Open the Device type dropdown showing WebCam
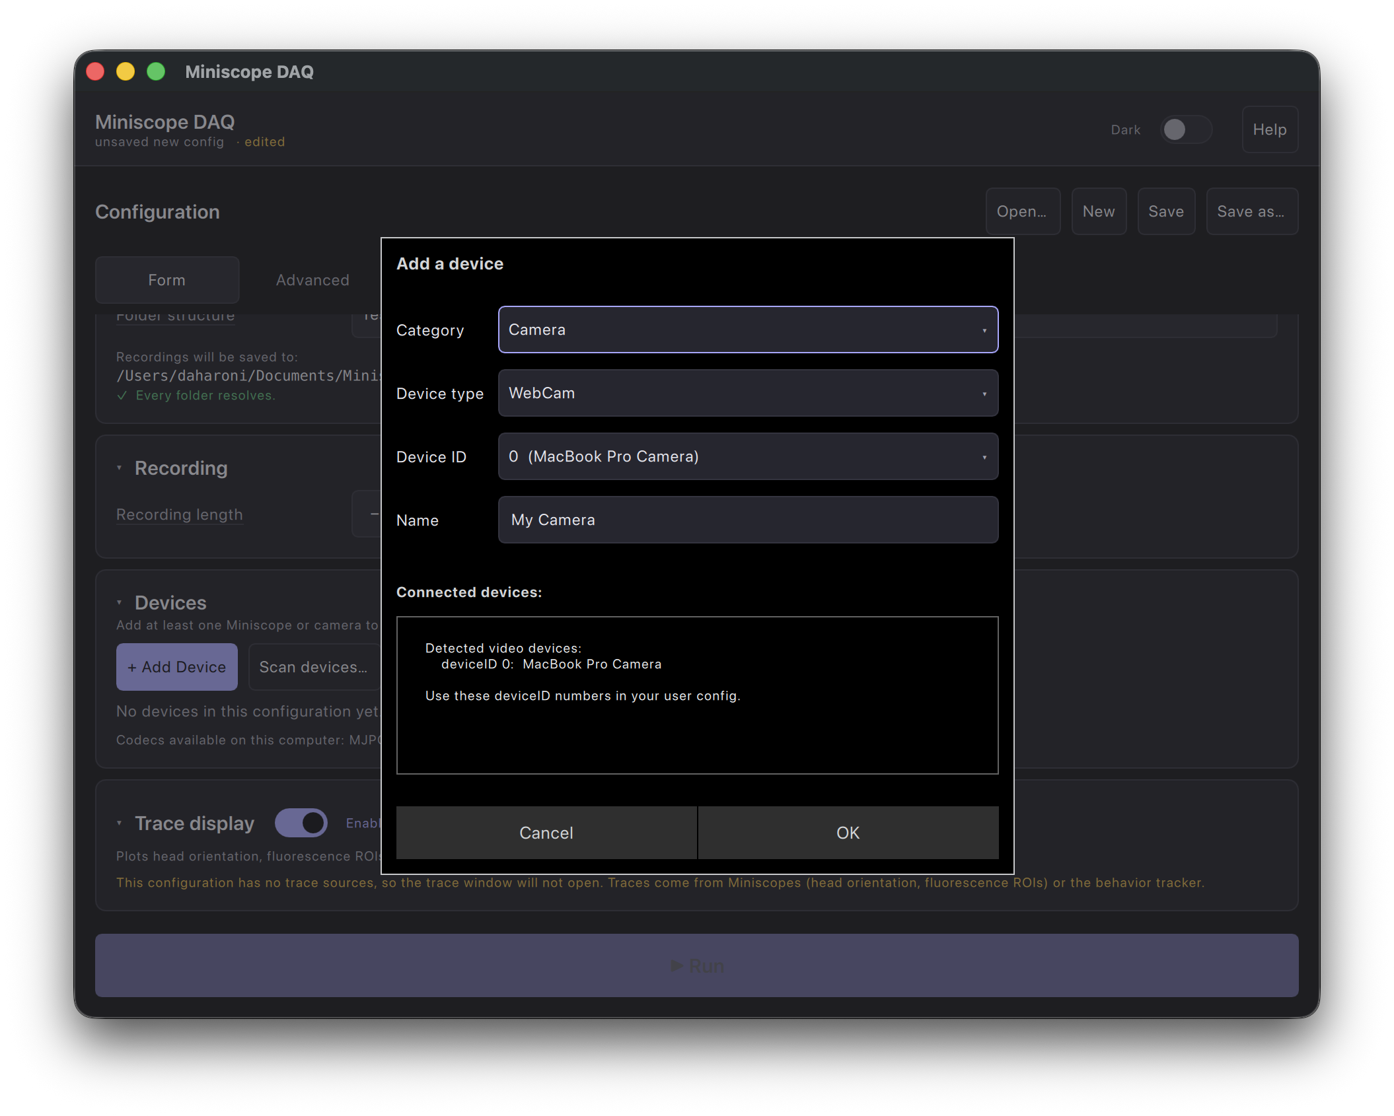Image resolution: width=1394 pixels, height=1116 pixels. click(748, 393)
